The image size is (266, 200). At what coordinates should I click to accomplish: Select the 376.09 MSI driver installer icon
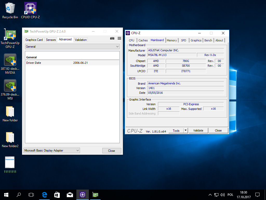(10, 90)
